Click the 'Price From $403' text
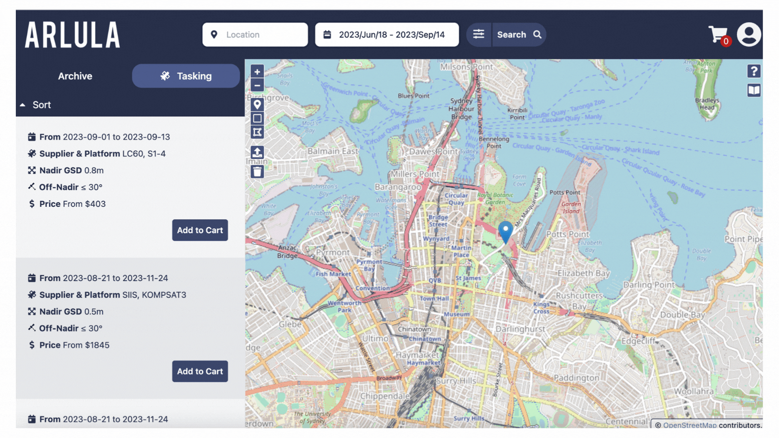The width and height of the screenshot is (779, 438). pos(72,204)
